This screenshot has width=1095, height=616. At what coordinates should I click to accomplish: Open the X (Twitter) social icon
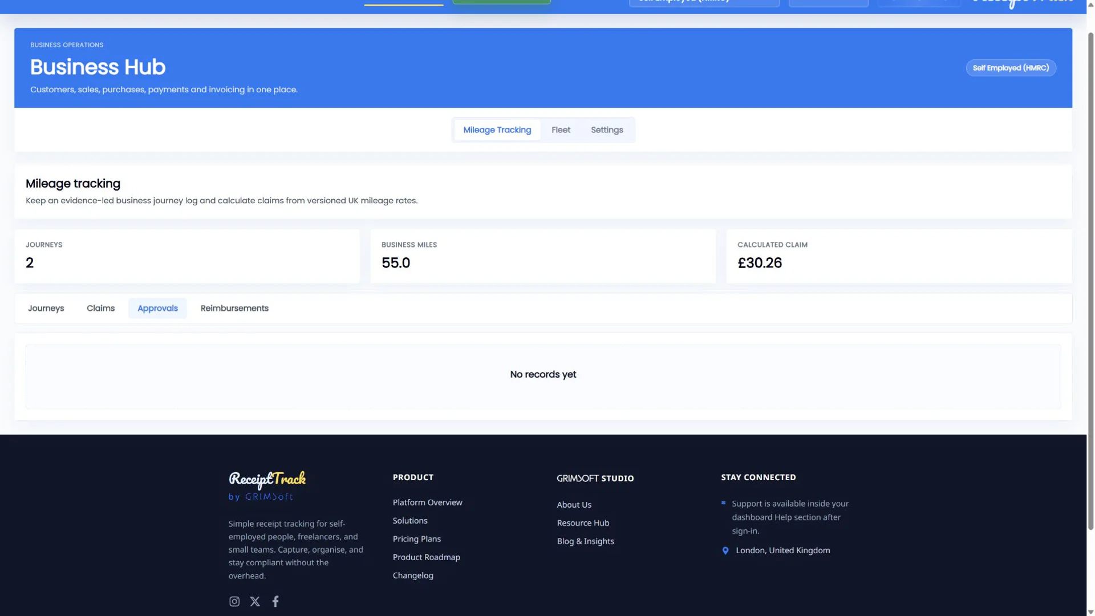click(x=255, y=601)
